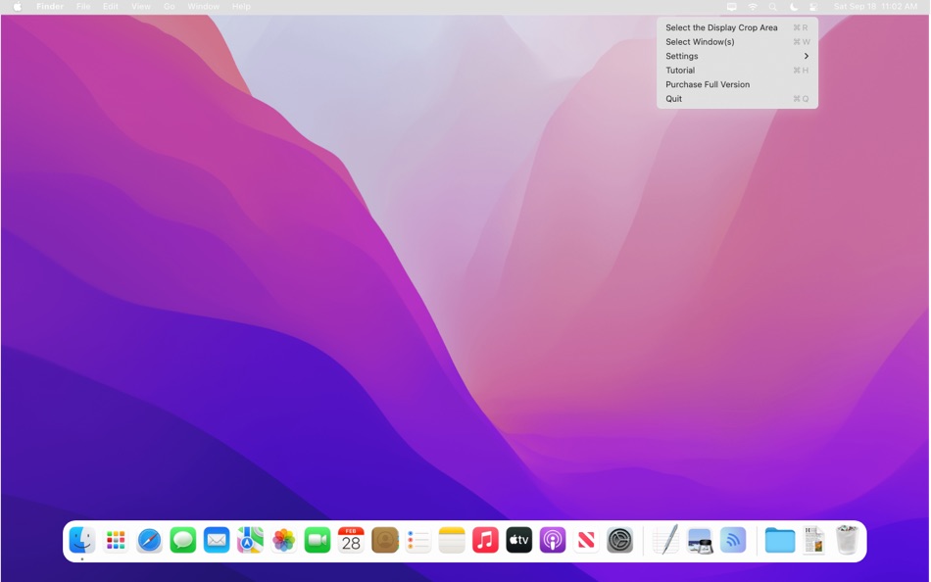Open Spotlight search in the menu bar
The image size is (931, 582).
point(773,7)
